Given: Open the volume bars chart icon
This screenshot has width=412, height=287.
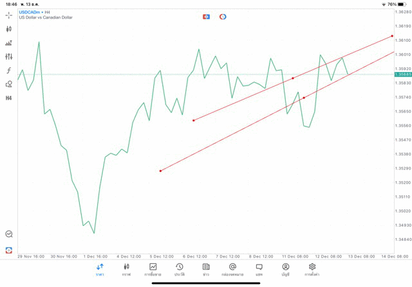Looking at the screenshot, I should coord(9,43).
